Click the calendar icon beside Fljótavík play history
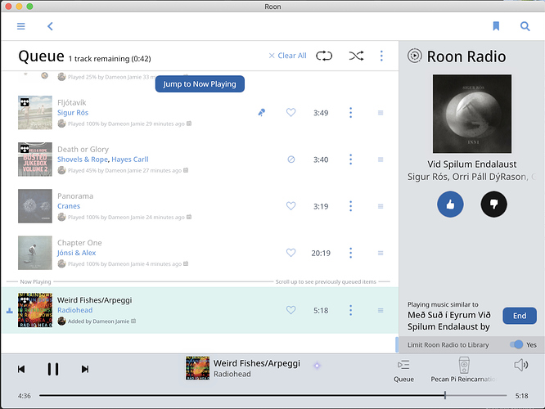Viewport: 545px width, 409px height. pos(189,124)
